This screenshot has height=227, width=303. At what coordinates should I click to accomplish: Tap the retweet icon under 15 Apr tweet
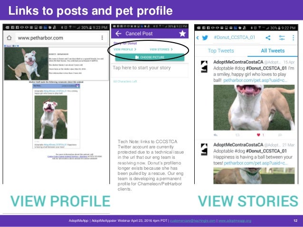[x=237, y=135]
